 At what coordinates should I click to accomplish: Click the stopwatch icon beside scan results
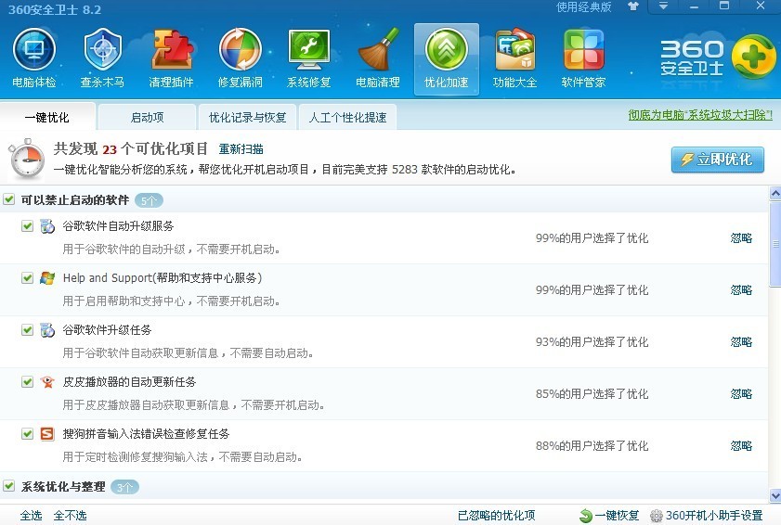click(27, 160)
